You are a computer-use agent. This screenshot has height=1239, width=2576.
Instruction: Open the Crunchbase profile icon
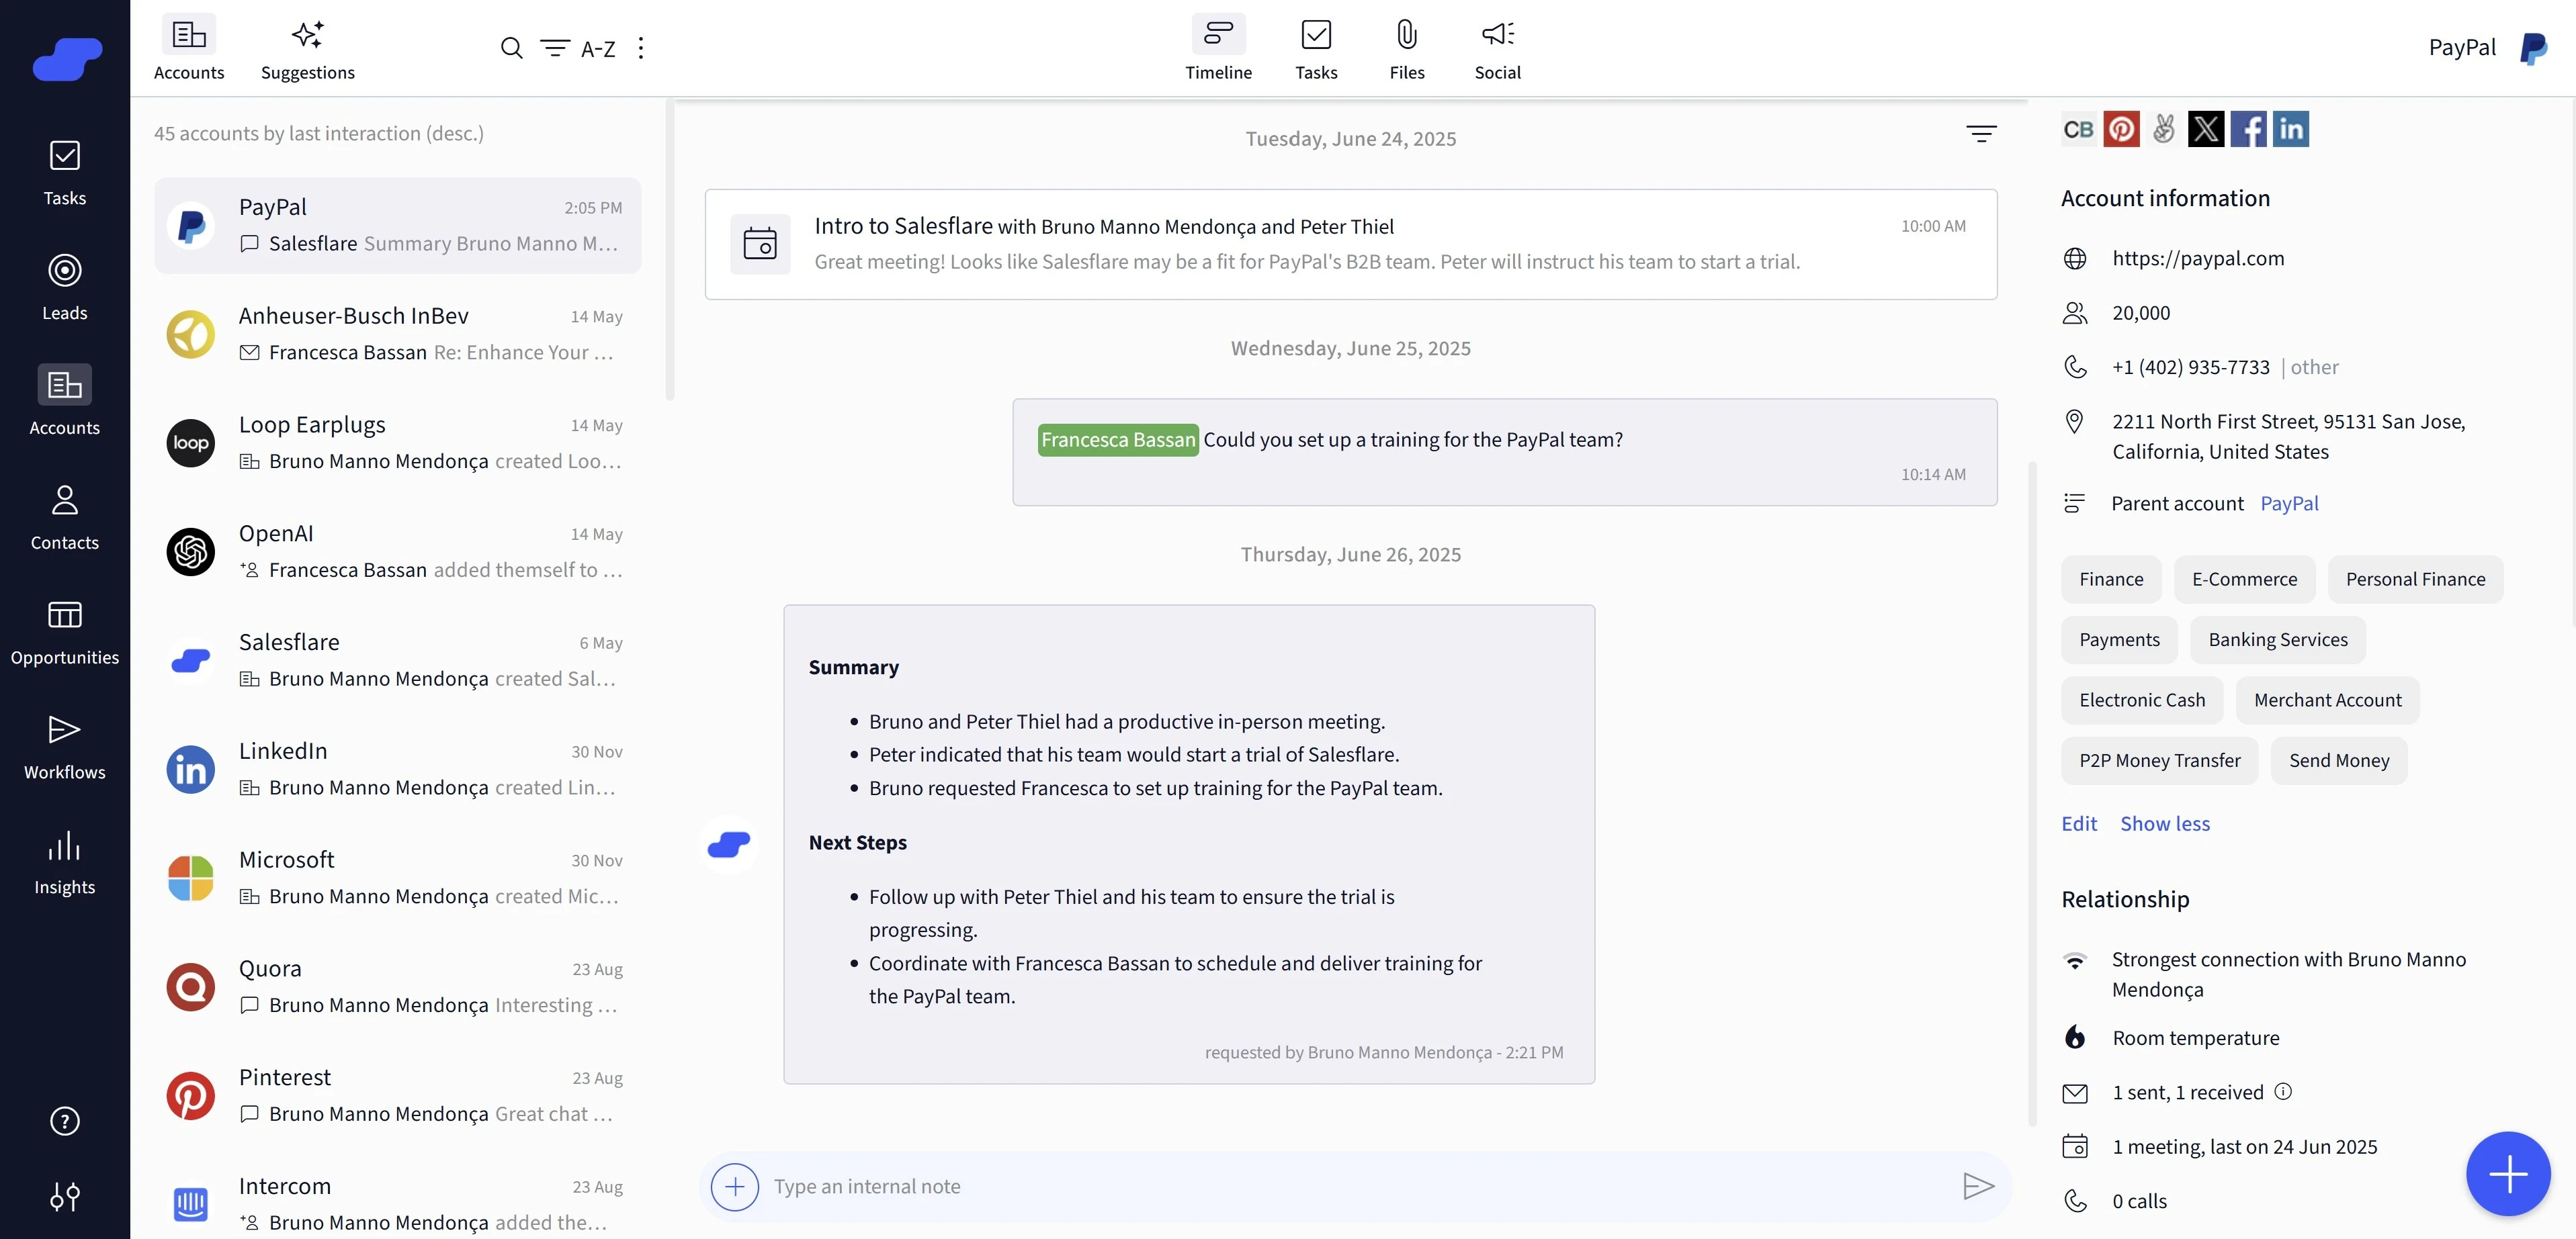coord(2078,129)
